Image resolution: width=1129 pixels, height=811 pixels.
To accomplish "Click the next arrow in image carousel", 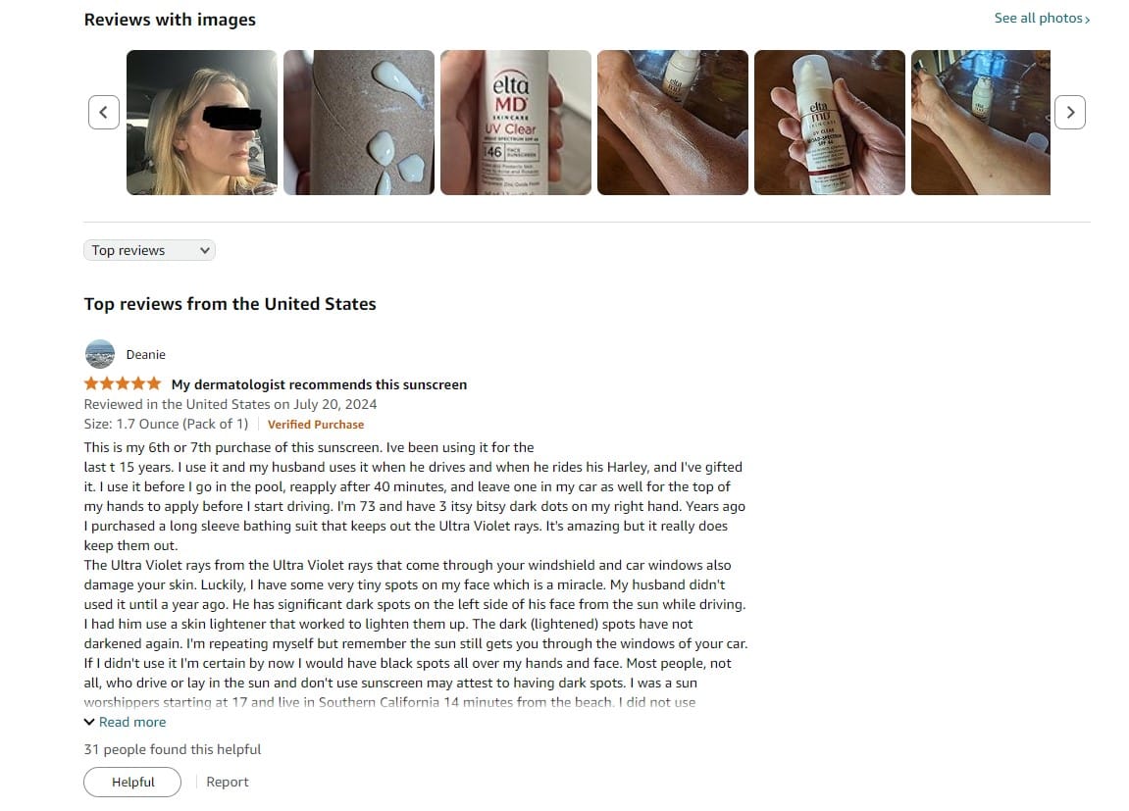I will coord(1070,112).
